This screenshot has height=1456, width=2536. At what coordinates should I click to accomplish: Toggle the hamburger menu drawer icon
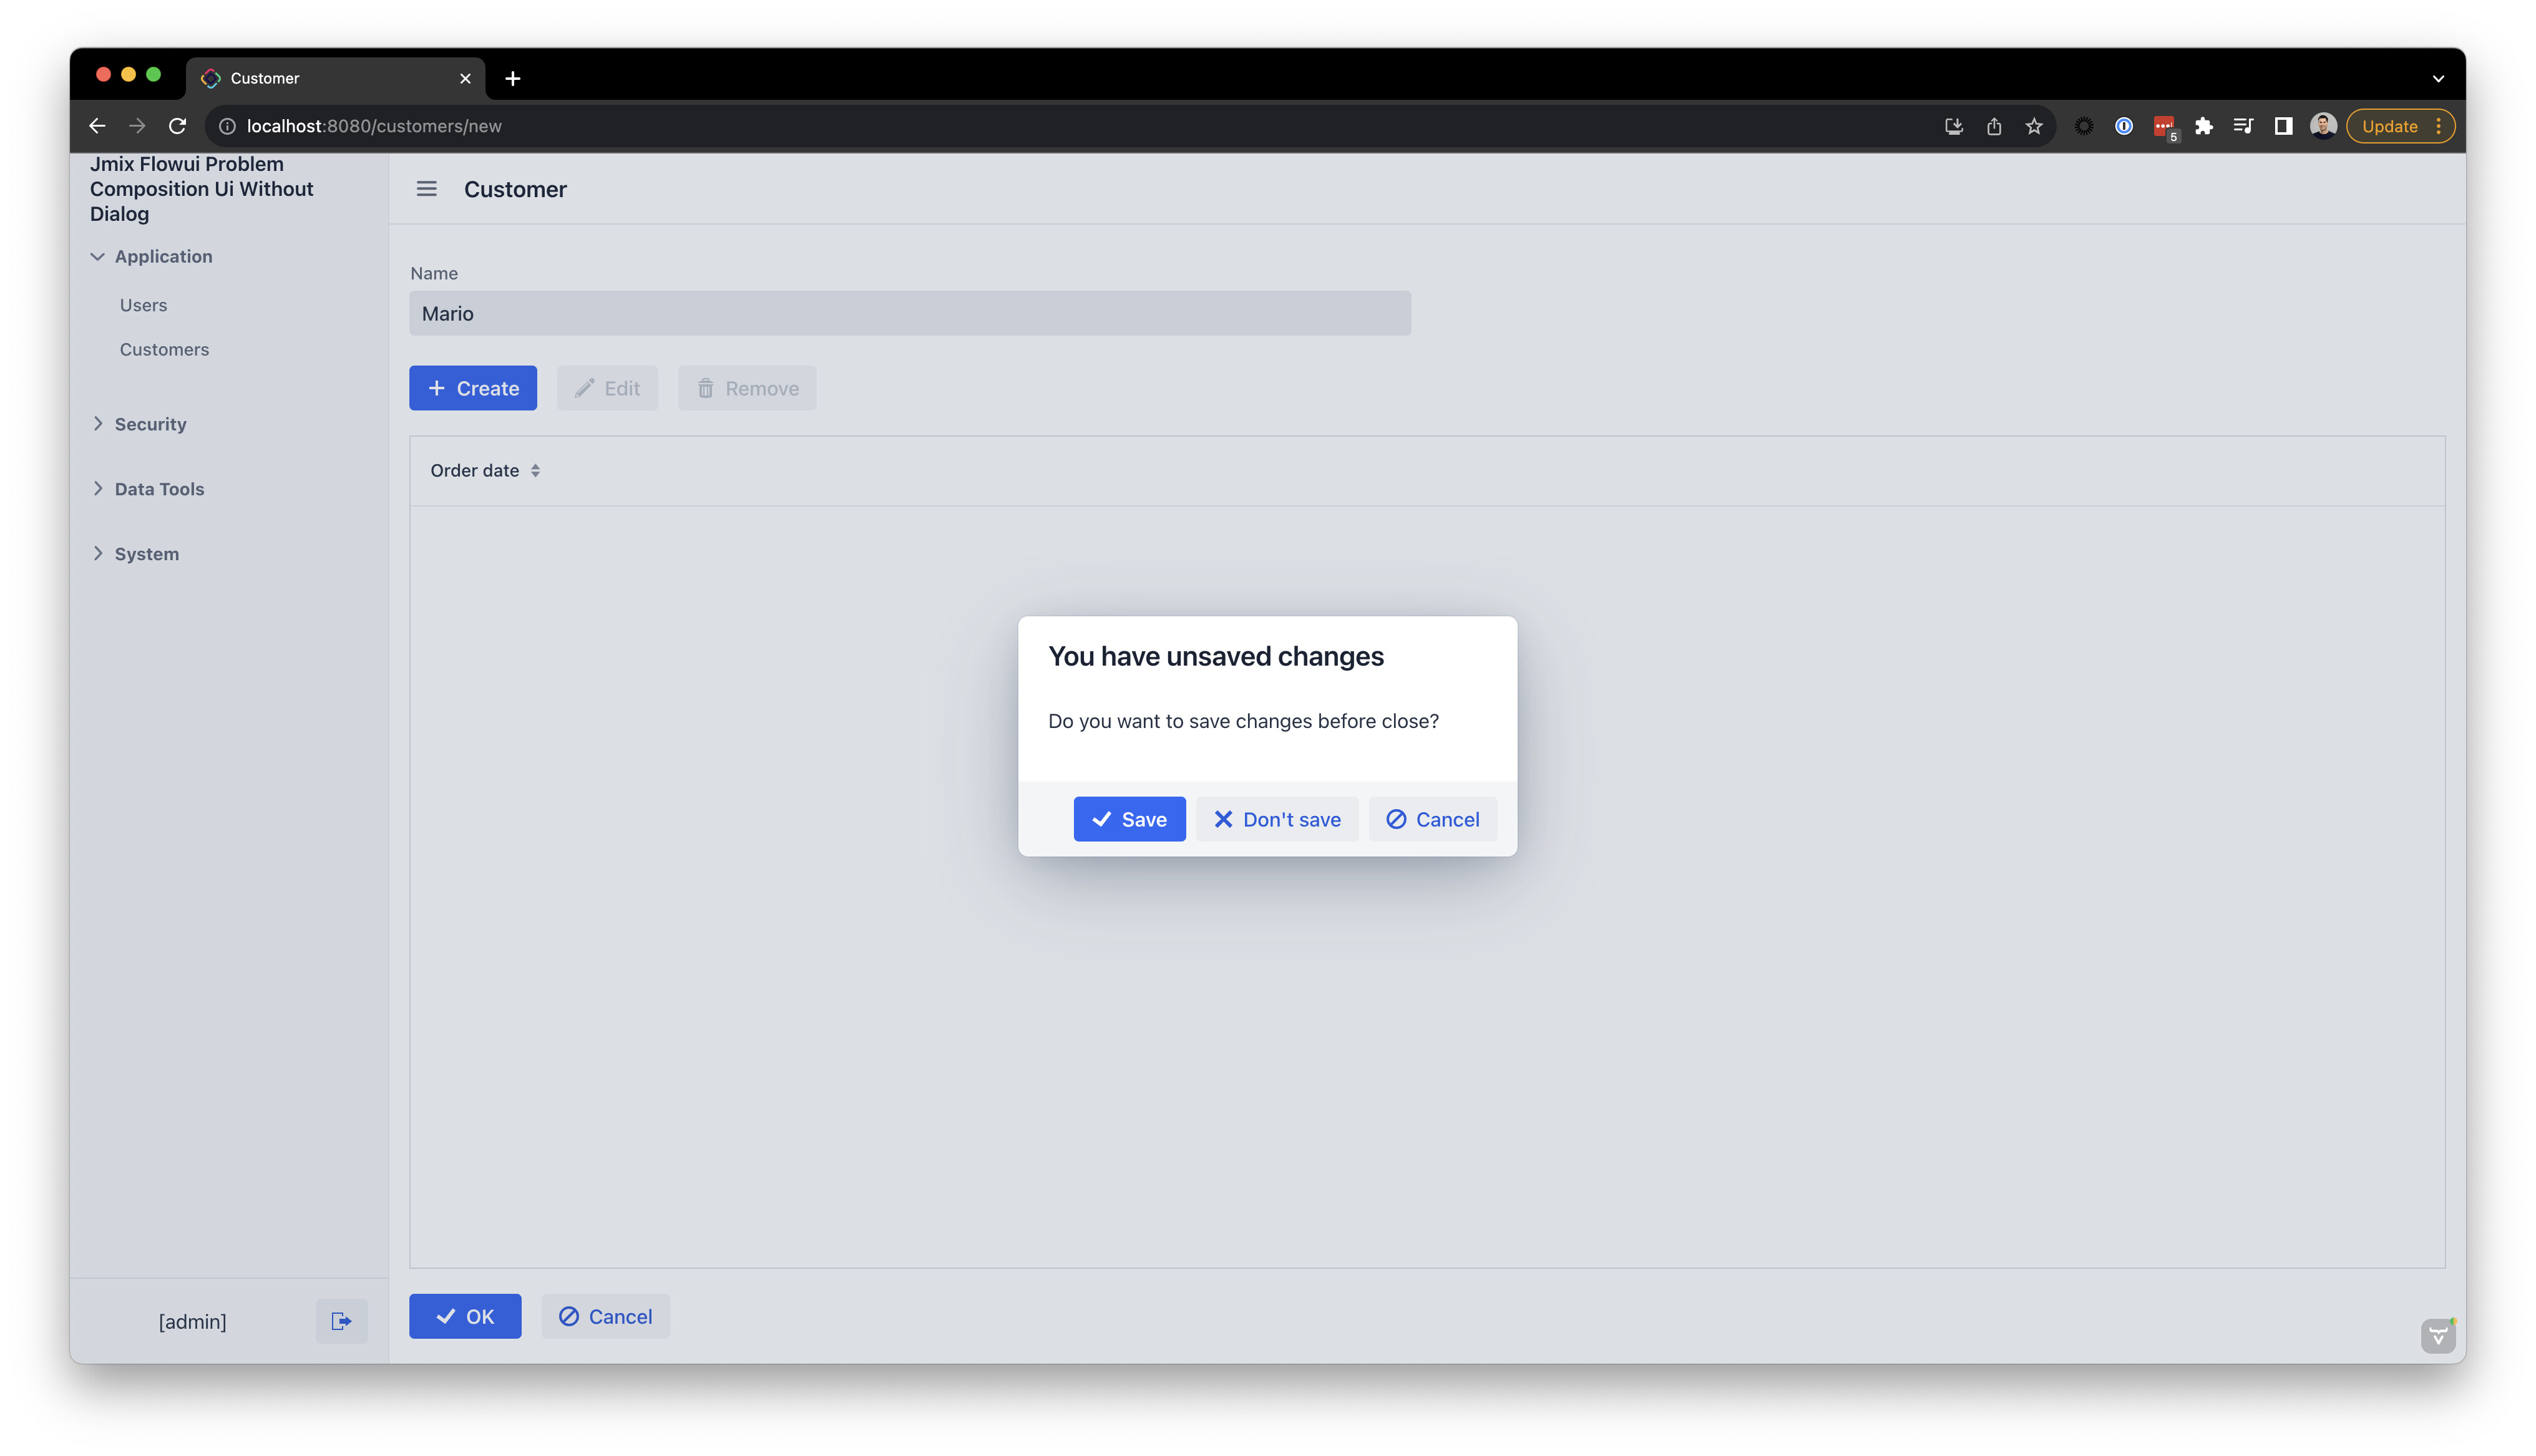click(x=427, y=189)
